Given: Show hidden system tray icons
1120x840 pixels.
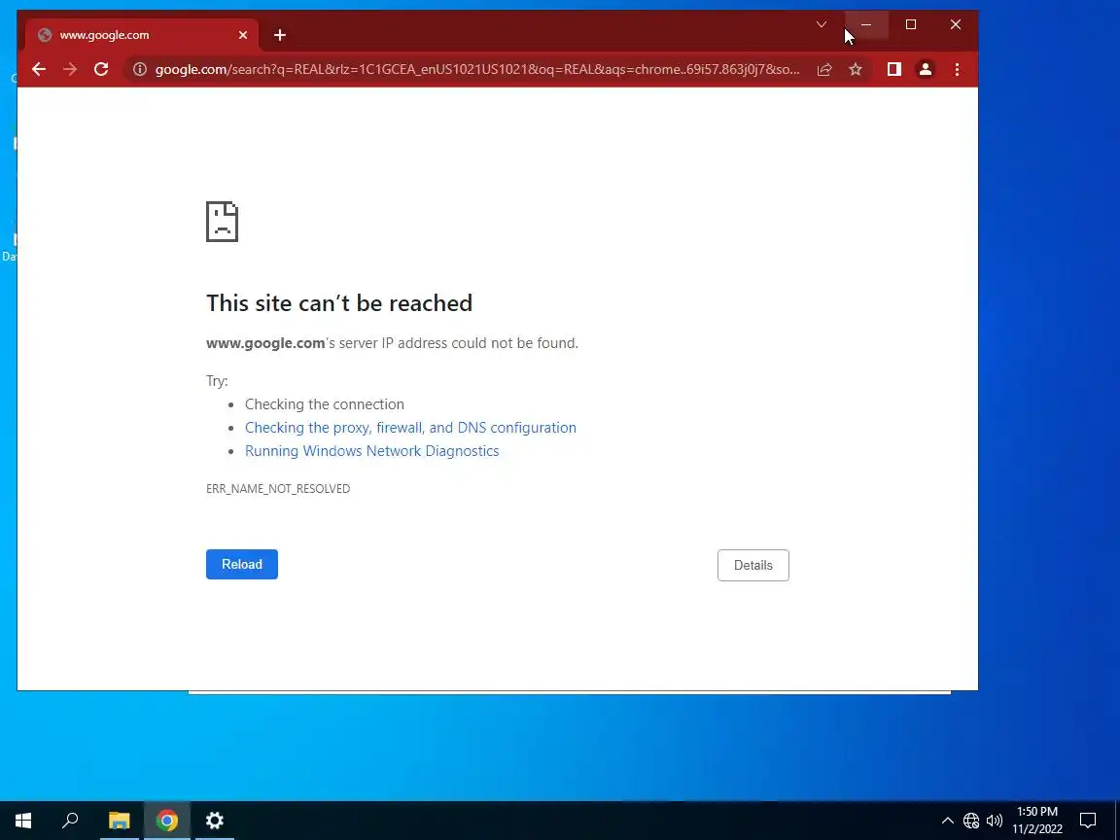Looking at the screenshot, I should click(x=948, y=820).
